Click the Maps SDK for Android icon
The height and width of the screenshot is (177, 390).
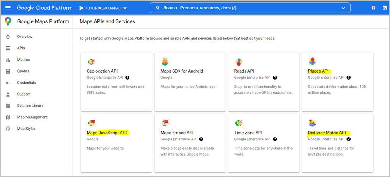[x=165, y=62]
